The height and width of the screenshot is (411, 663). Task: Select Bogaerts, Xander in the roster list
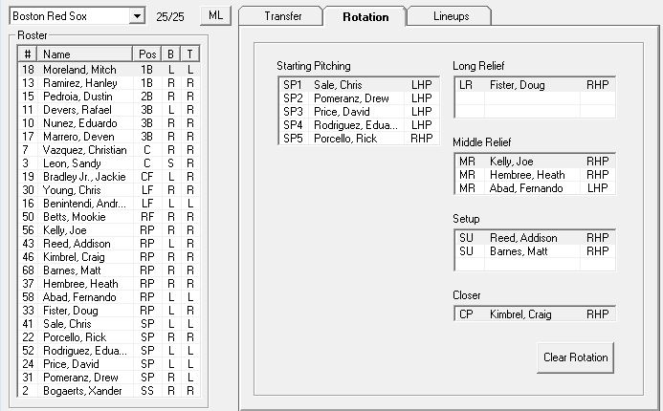109,391
